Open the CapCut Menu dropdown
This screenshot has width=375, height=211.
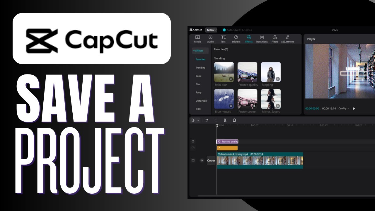pos(211,30)
